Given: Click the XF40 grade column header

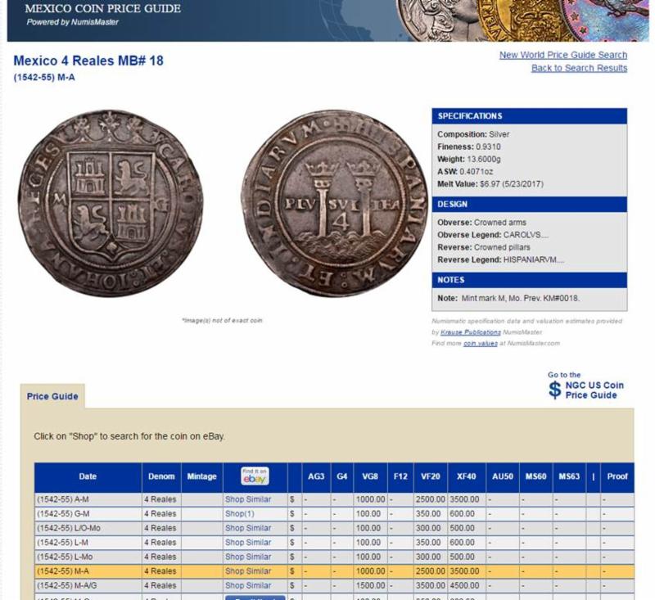Looking at the screenshot, I should [467, 476].
